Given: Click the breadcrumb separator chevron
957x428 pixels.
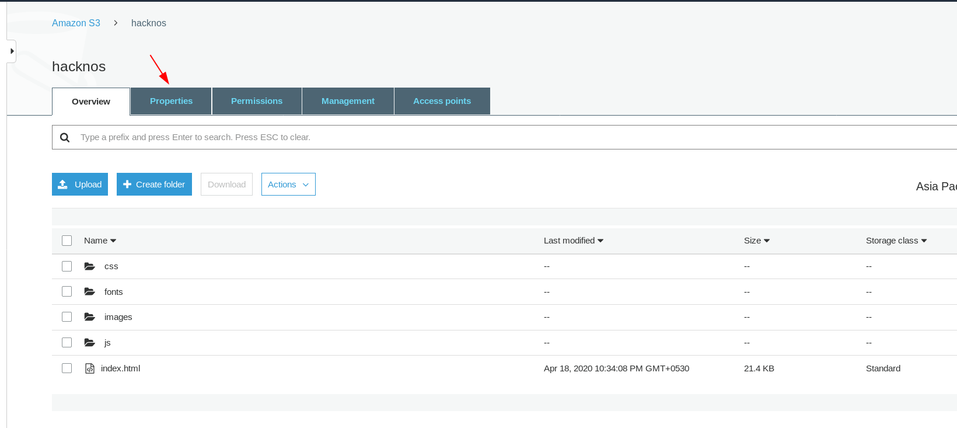Looking at the screenshot, I should point(116,23).
